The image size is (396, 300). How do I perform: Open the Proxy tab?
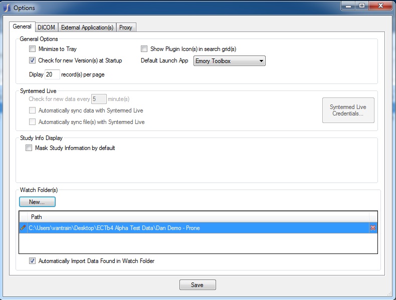tap(126, 27)
